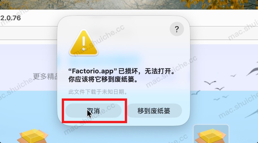Screen dimensions: 258x143
Task: Click the window title bar right of the dialog
Action: pos(224,18)
